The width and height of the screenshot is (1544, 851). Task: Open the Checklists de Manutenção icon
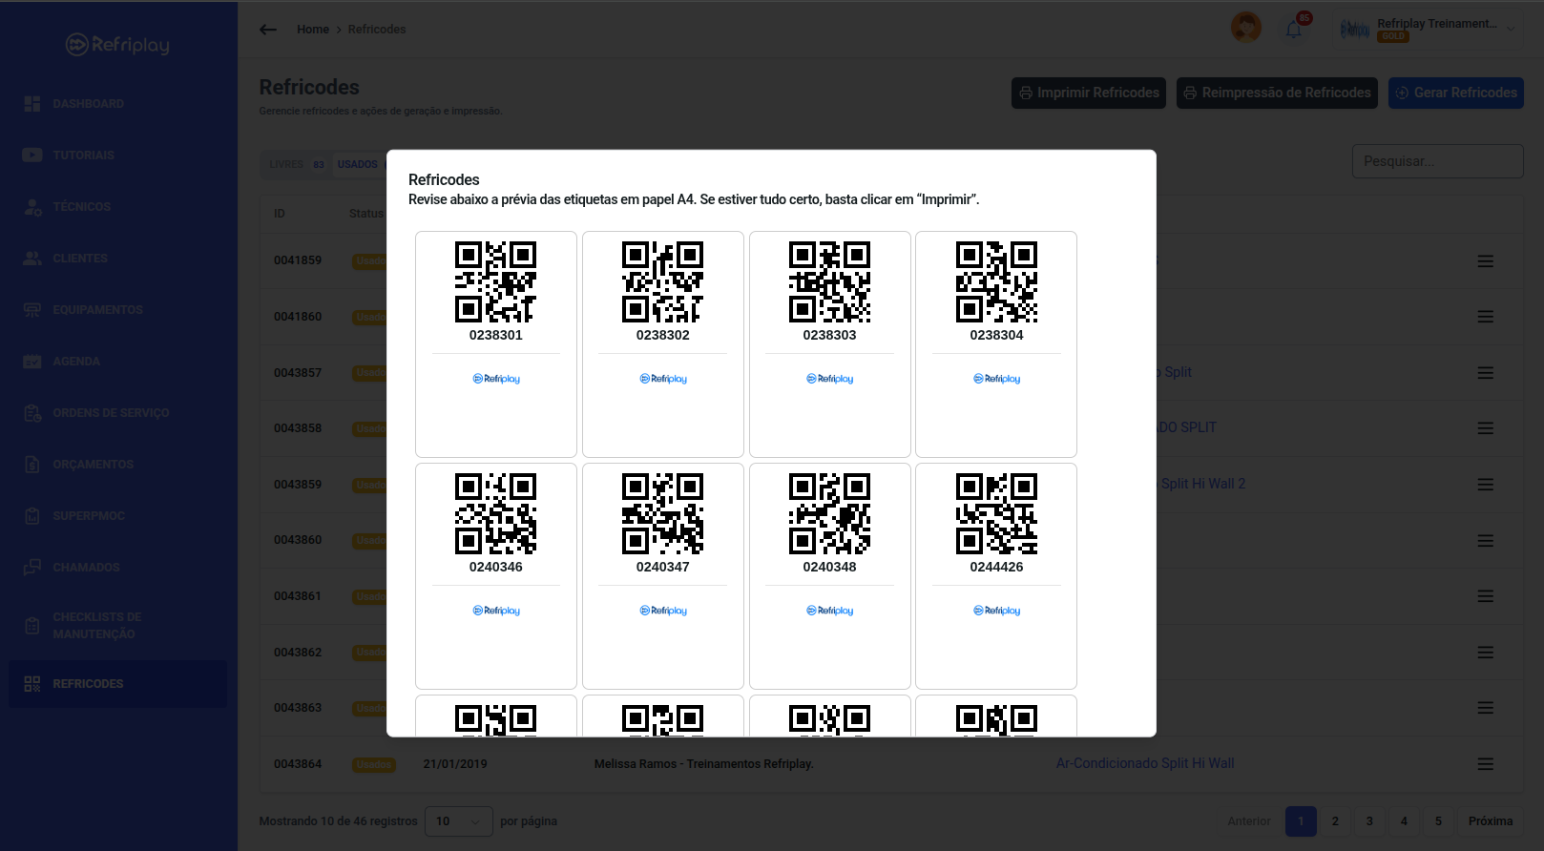click(x=32, y=626)
